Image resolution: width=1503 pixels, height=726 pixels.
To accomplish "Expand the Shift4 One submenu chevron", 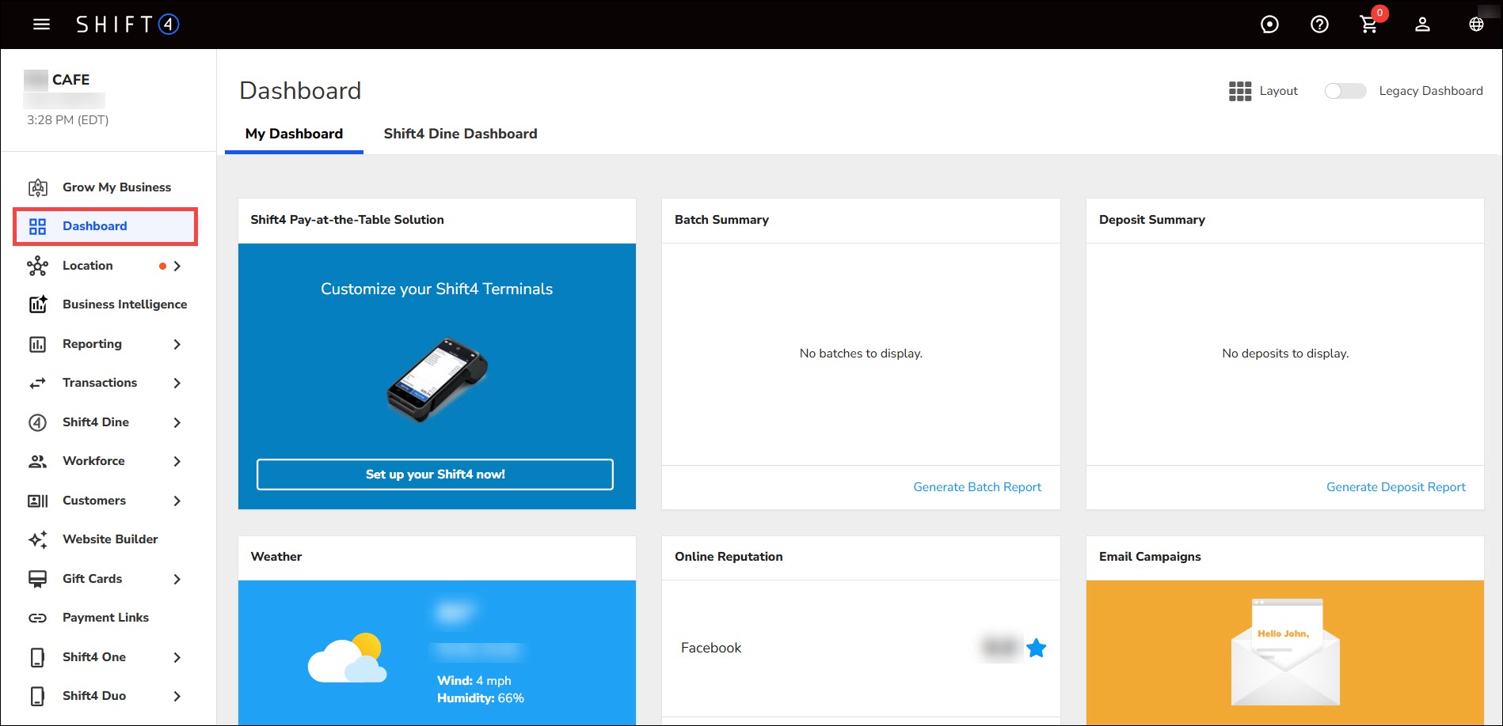I will point(177,657).
